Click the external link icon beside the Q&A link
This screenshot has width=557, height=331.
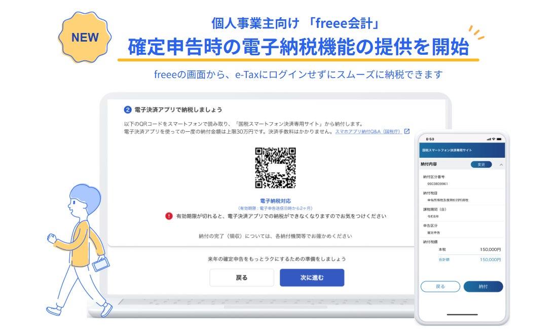tap(407, 131)
